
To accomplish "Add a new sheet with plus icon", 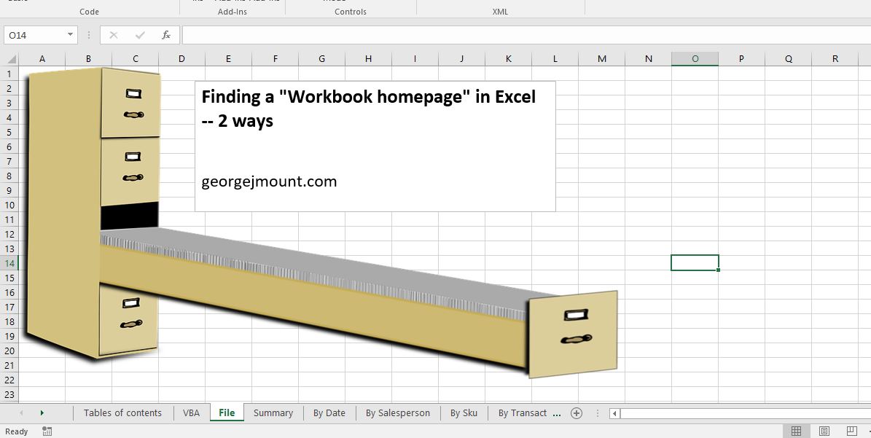I will pos(577,413).
